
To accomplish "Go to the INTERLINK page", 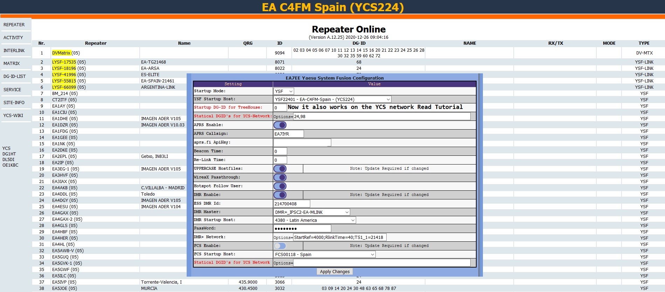I will point(14,51).
